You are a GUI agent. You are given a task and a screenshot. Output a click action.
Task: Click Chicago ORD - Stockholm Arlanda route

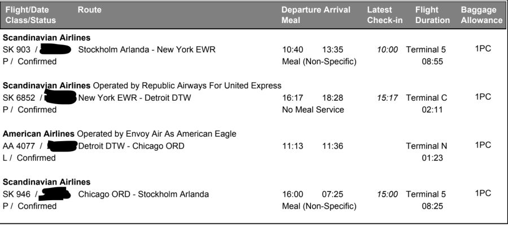(143, 195)
